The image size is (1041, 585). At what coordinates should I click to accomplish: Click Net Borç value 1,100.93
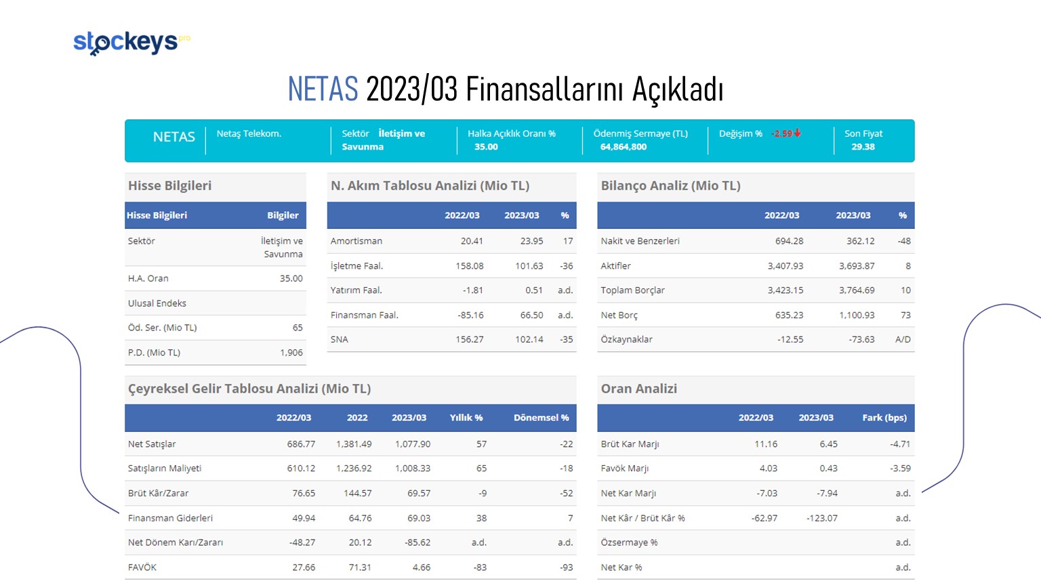coord(857,315)
